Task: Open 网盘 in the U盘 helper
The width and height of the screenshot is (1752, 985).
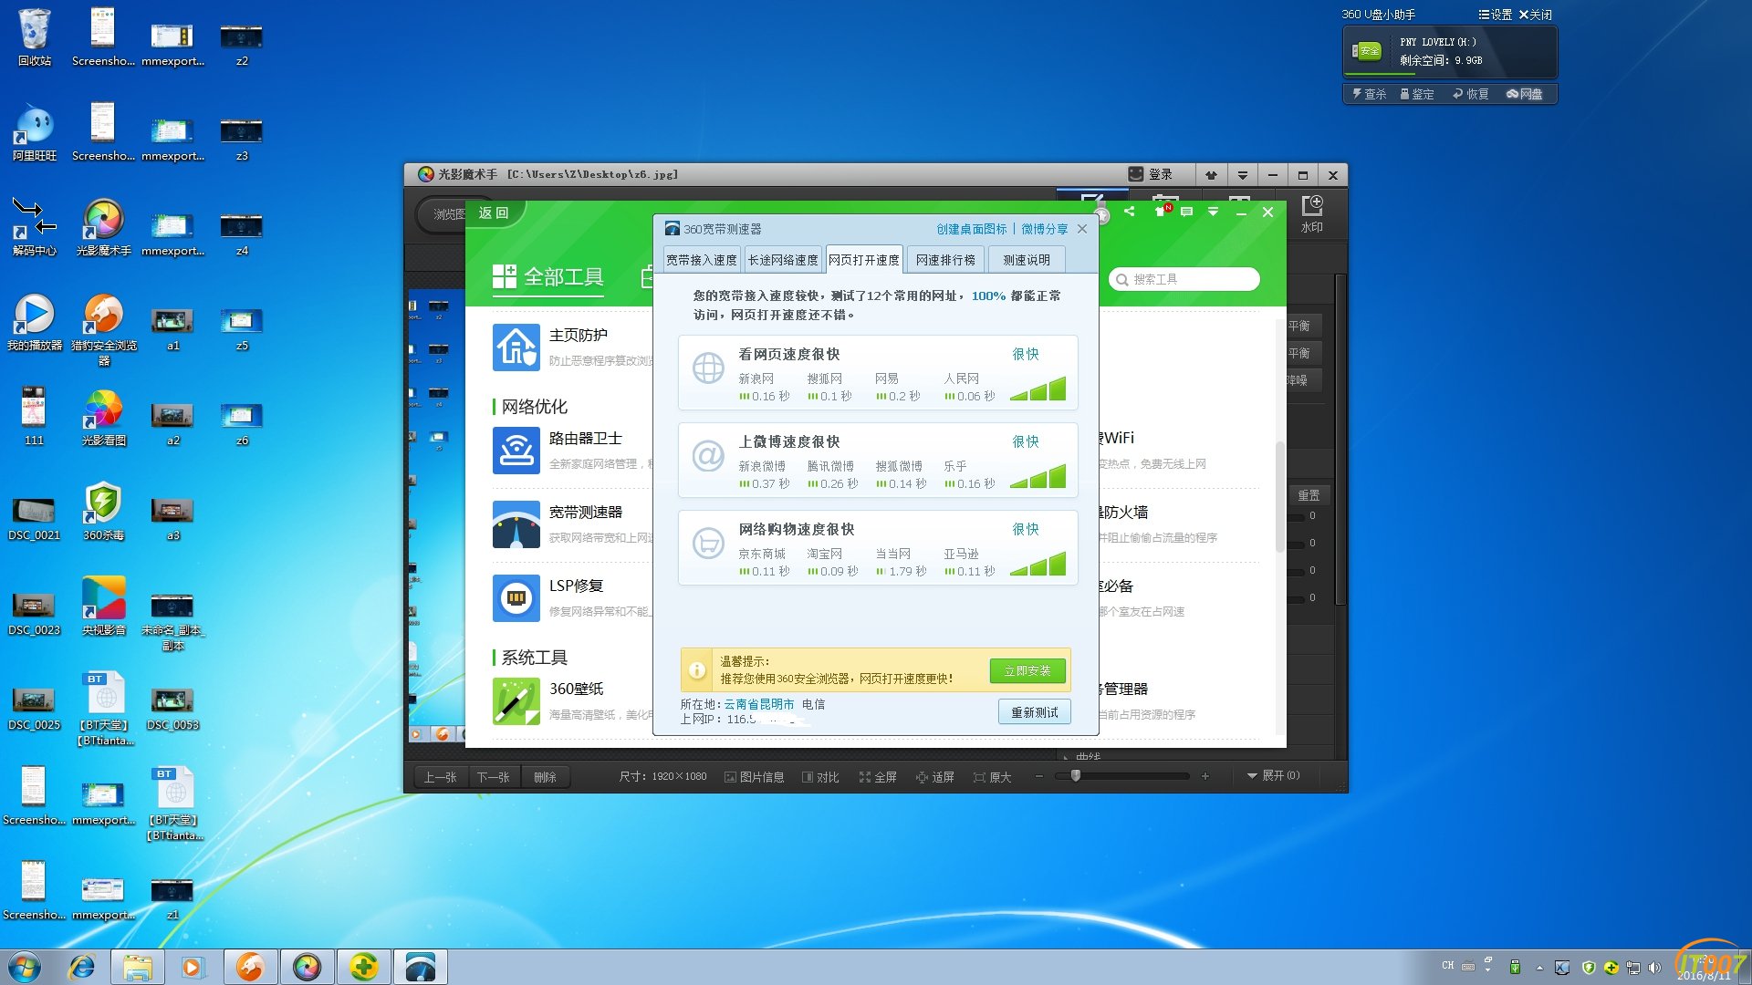Action: [x=1525, y=94]
